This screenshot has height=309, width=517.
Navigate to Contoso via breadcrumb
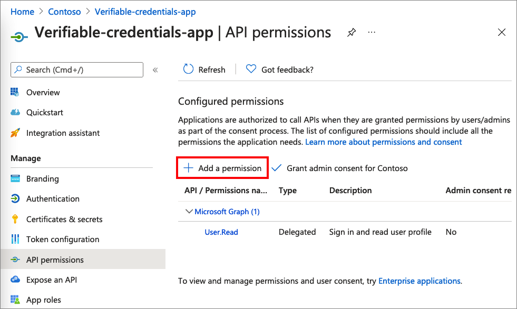coord(64,11)
